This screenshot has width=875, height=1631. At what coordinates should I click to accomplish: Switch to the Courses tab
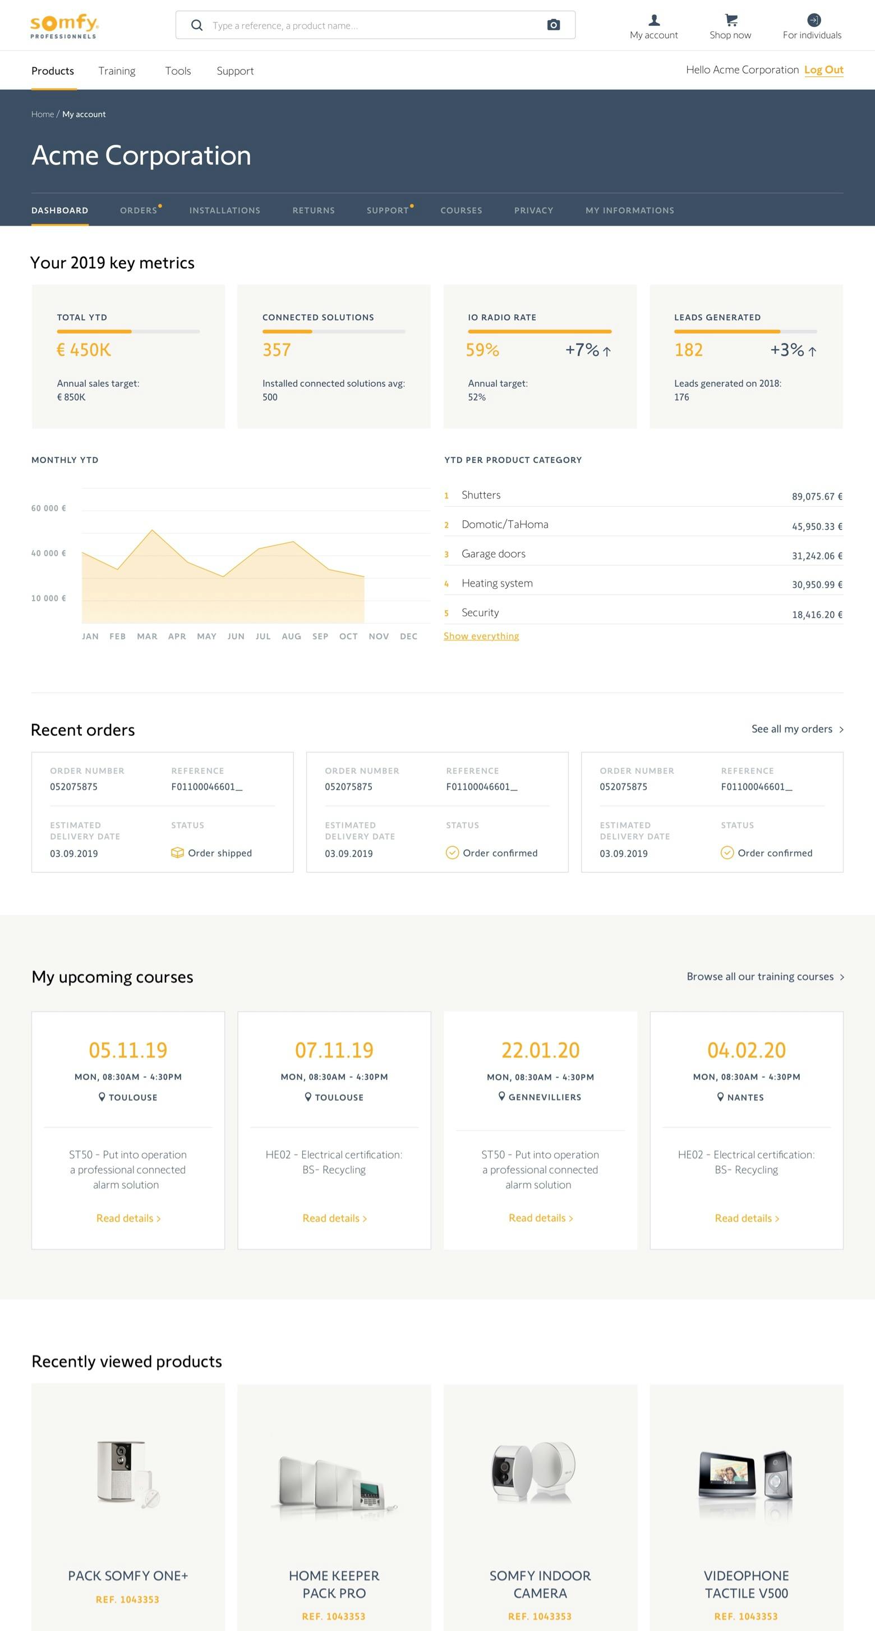tap(461, 210)
